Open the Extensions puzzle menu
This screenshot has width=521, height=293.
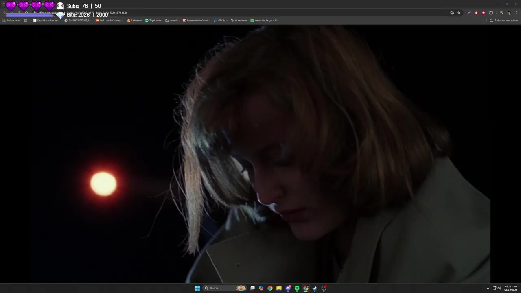pos(491,13)
